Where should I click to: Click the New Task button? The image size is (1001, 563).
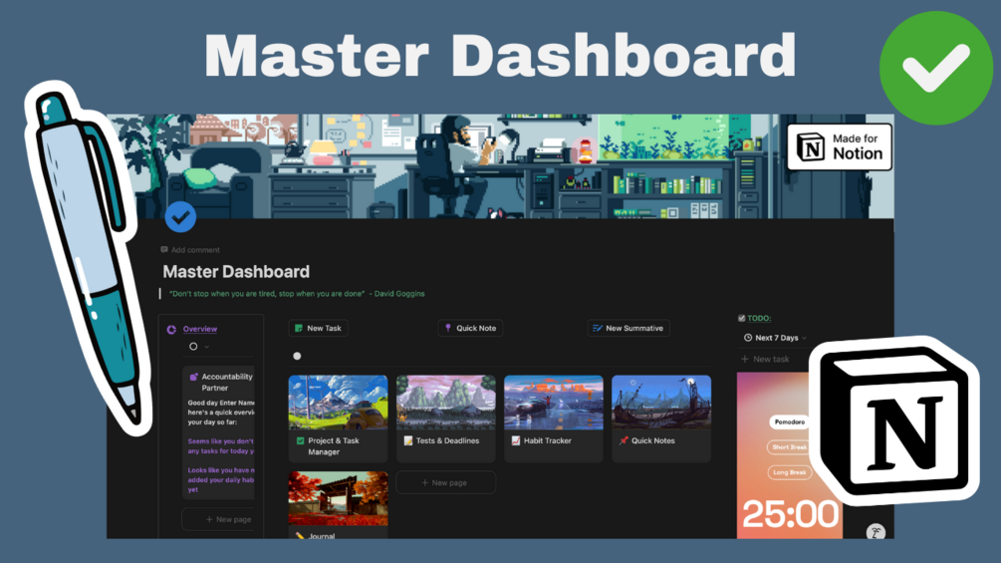tap(318, 328)
